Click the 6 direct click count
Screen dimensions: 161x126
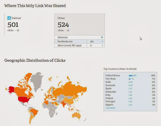(x=91, y=46)
